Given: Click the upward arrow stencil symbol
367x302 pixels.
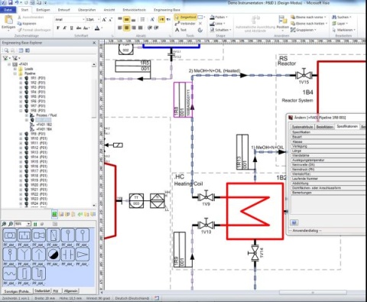Looking at the screenshot, I should pos(39,254).
